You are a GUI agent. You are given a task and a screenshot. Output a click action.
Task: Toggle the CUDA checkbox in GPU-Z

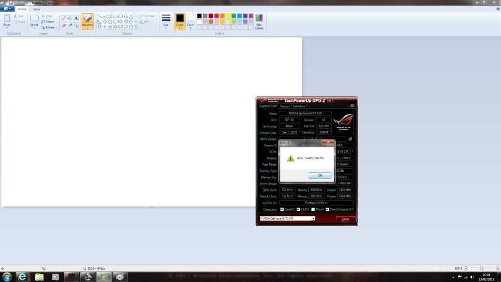point(298,210)
